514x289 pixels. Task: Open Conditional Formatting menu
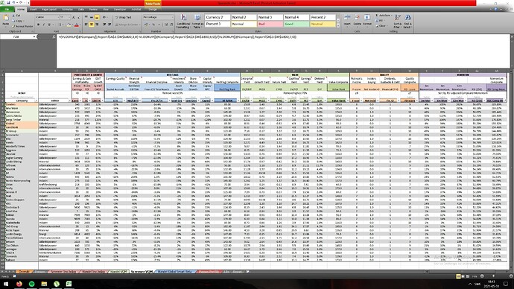pyautogui.click(x=183, y=21)
